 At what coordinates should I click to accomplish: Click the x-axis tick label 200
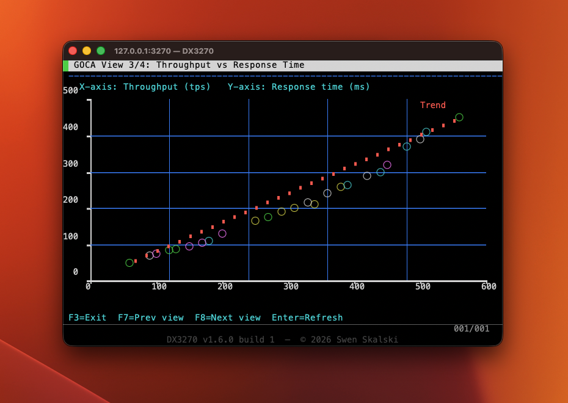tap(225, 286)
